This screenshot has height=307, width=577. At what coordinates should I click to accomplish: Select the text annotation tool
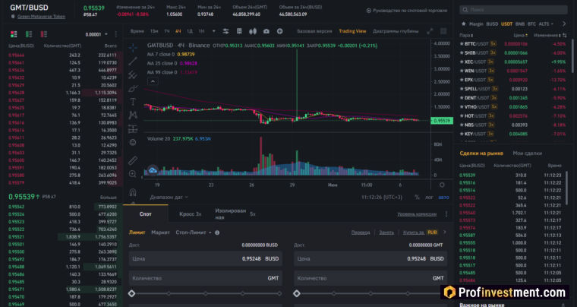(x=133, y=102)
